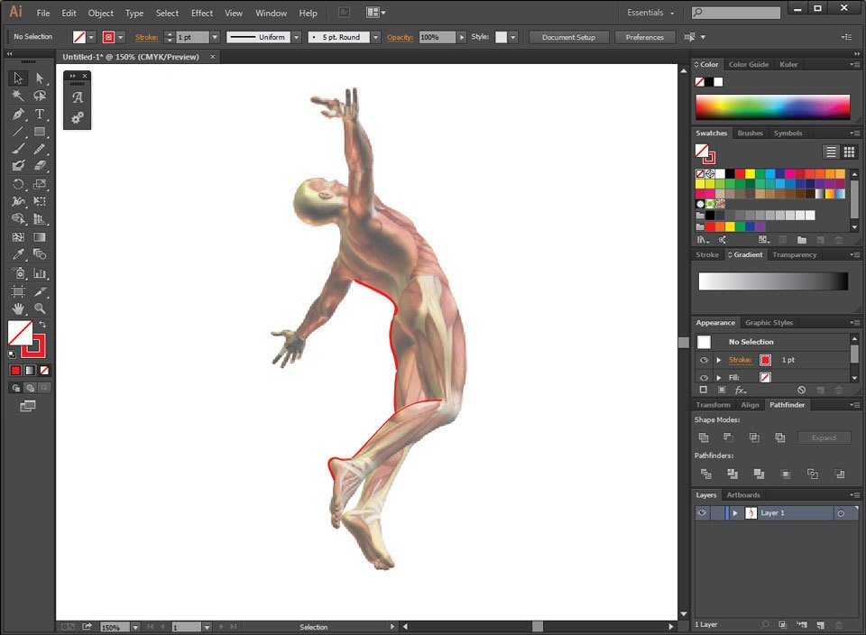
Task: Open the Window menu
Action: (271, 13)
